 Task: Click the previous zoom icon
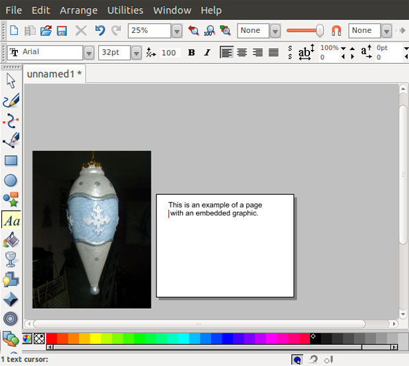tap(193, 31)
